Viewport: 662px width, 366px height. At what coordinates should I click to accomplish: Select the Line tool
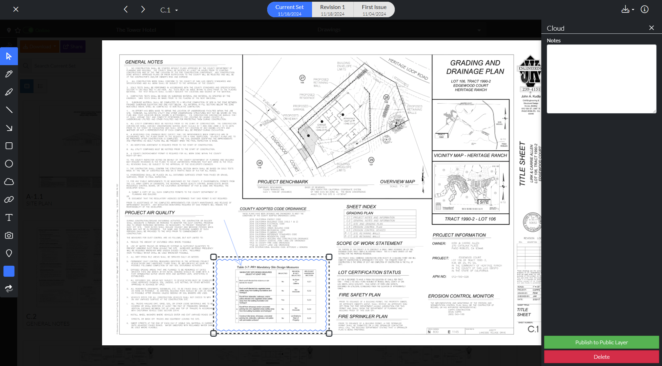tap(9, 110)
